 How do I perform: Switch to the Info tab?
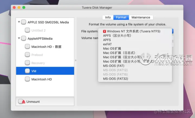(x=108, y=17)
